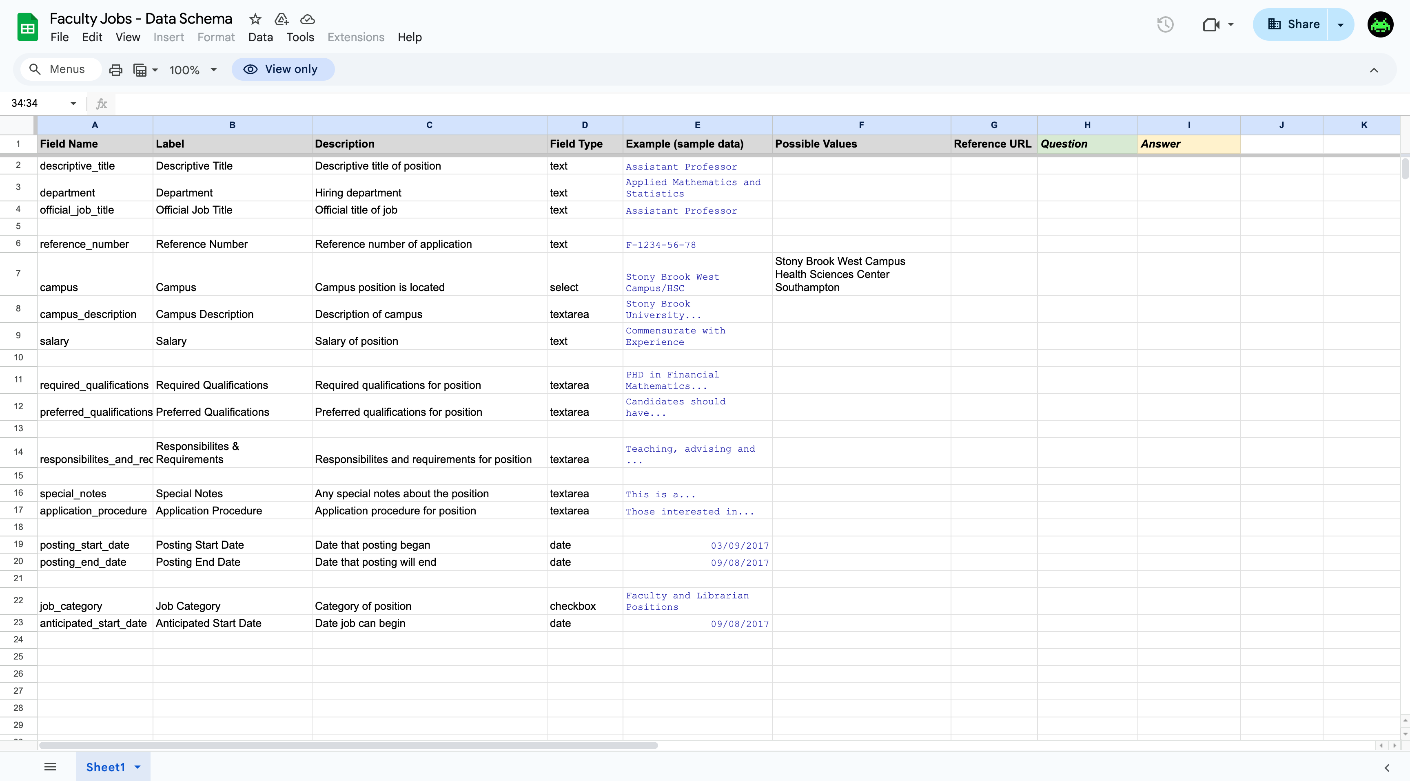Open the File menu

[60, 37]
